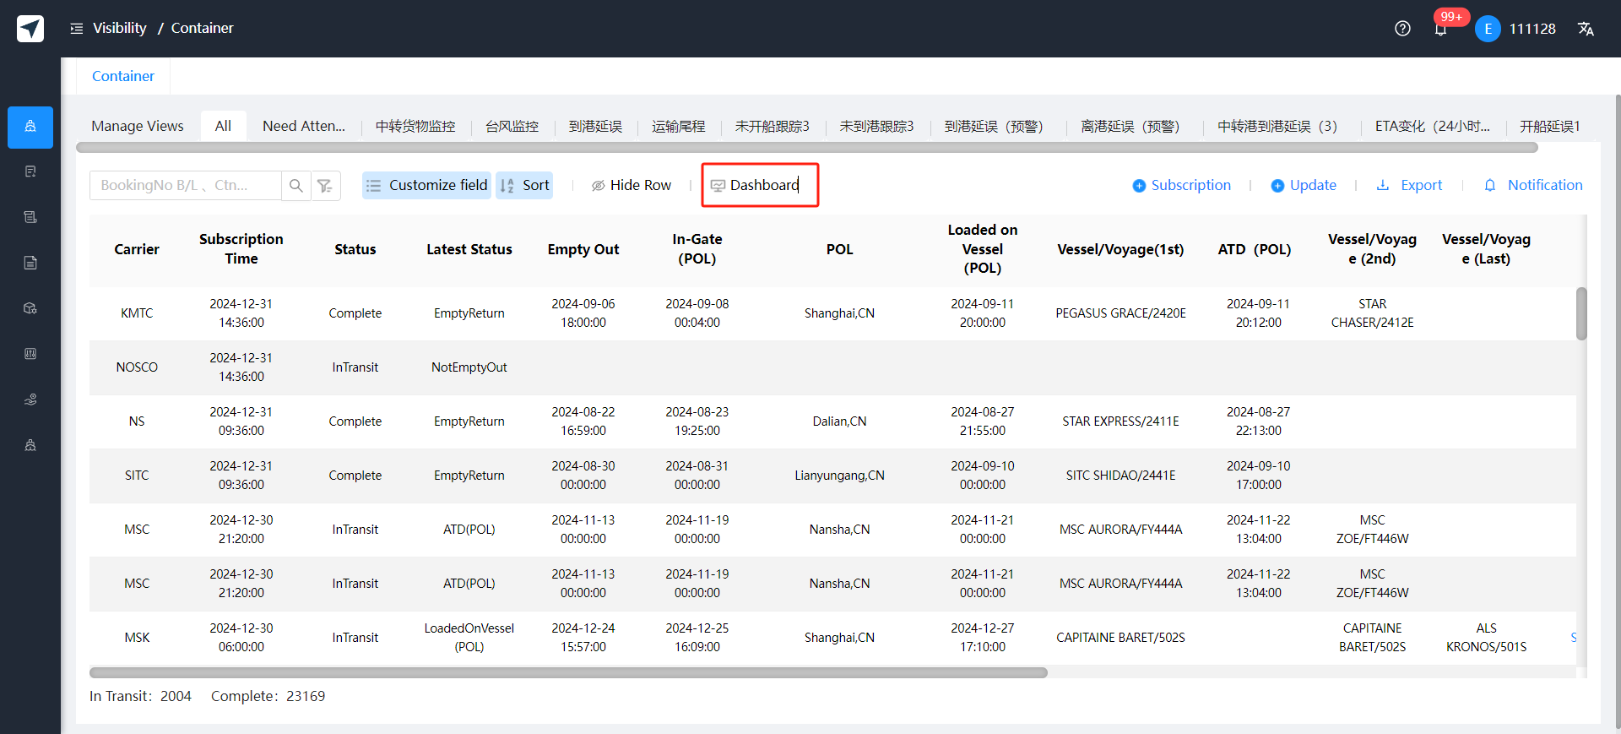1621x734 pixels.
Task: Select the 未开船跟踪3 view tab
Action: 772,126
